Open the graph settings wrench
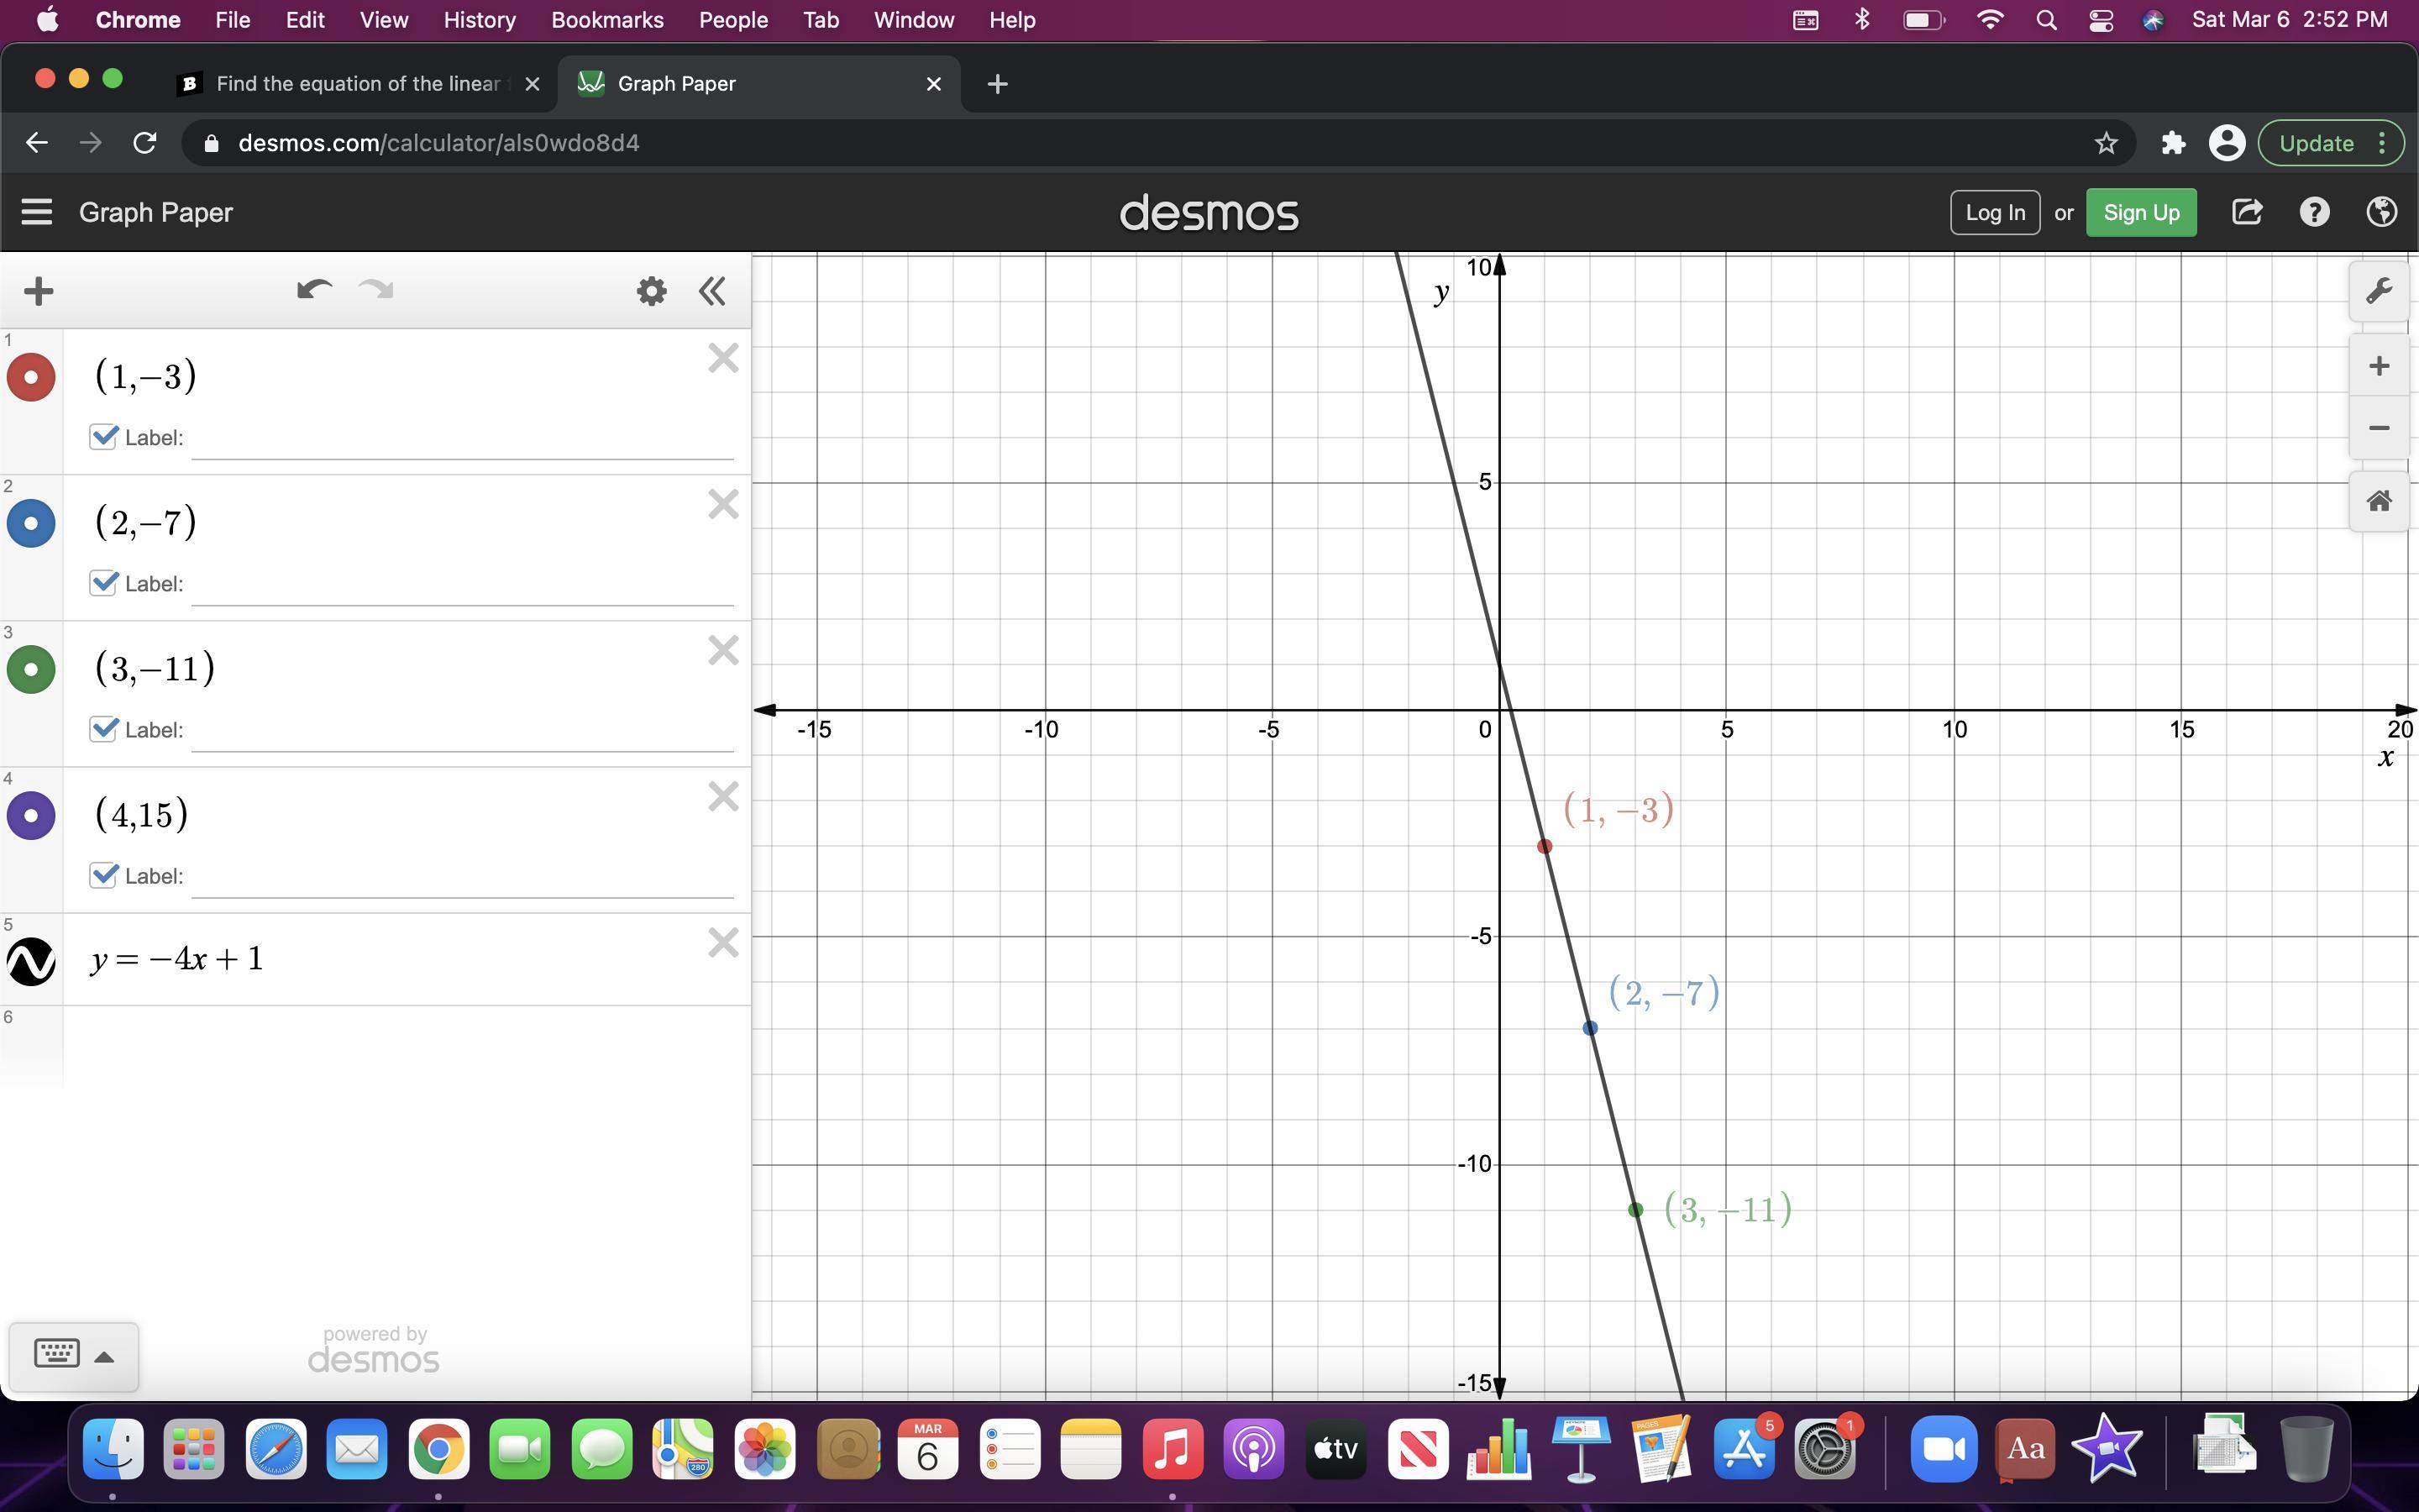 click(x=2378, y=291)
